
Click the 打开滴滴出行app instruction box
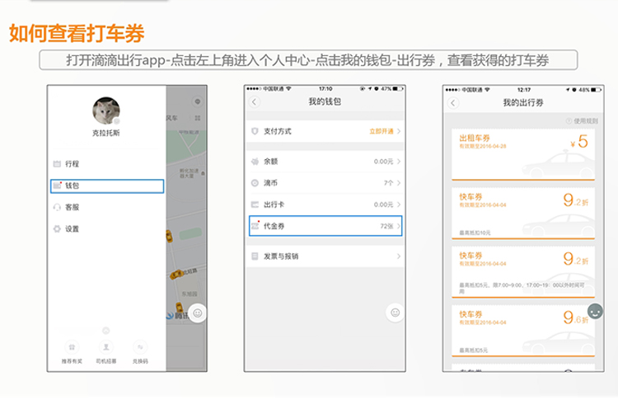pyautogui.click(x=308, y=60)
